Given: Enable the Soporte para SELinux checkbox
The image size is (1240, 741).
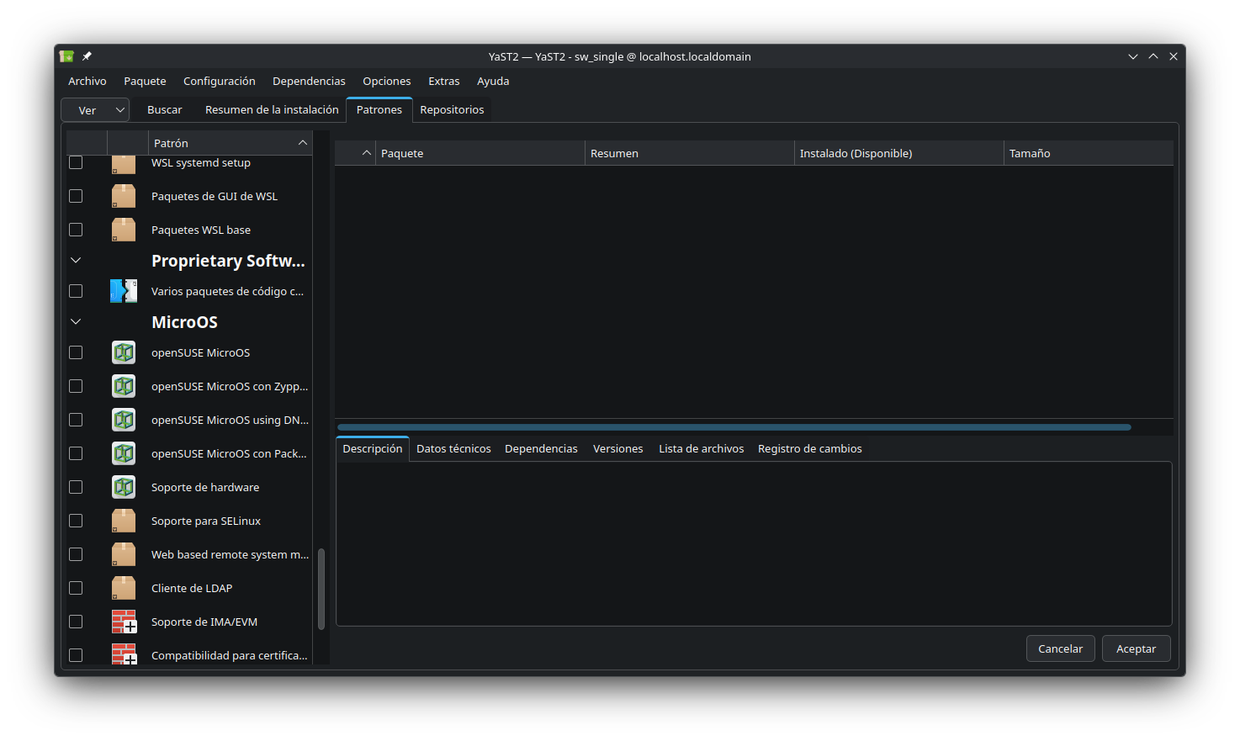Looking at the screenshot, I should 76,521.
